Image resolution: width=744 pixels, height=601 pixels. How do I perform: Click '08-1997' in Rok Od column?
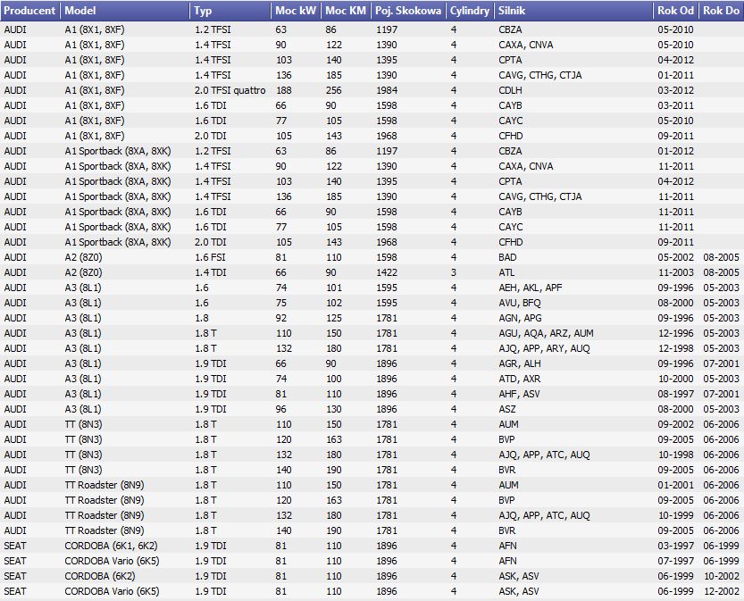675,394
